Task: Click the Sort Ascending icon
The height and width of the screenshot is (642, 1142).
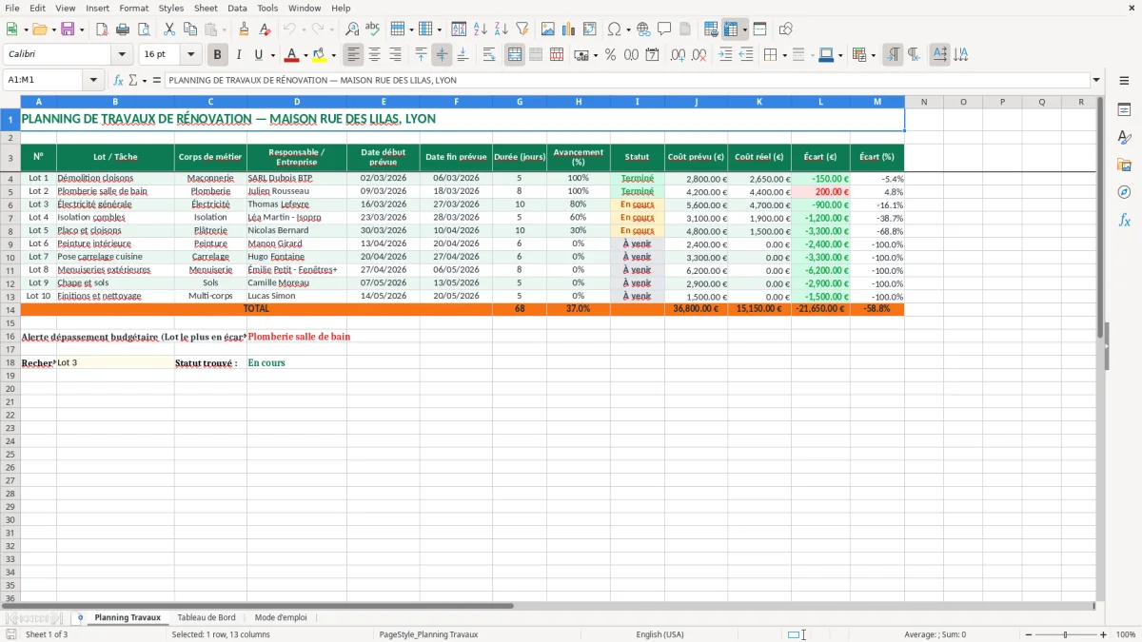Action: coord(481,29)
